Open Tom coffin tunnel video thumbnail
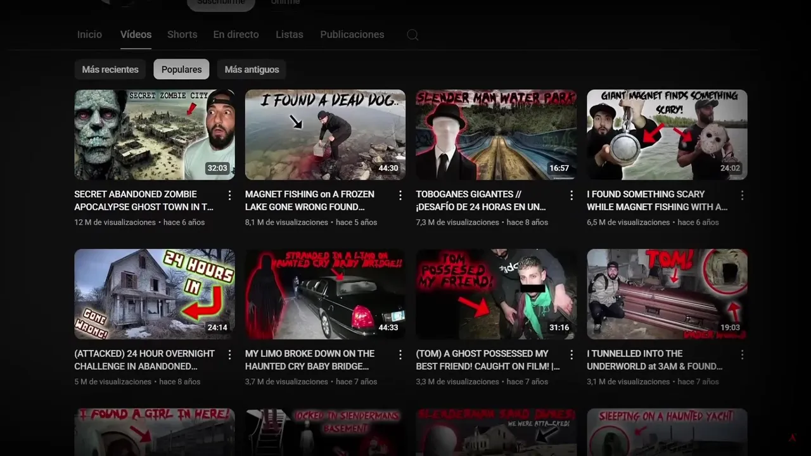Viewport: 811px width, 456px height. (667, 294)
